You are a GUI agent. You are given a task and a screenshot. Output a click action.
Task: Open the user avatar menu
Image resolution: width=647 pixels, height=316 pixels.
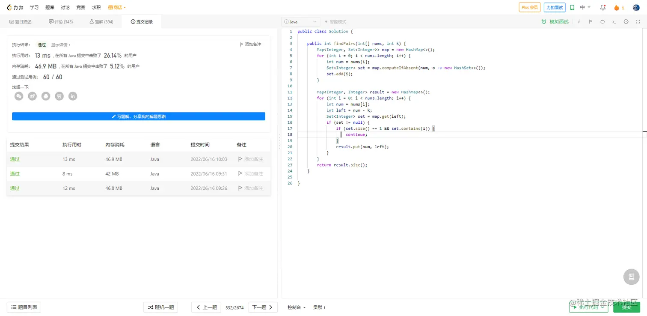click(636, 8)
